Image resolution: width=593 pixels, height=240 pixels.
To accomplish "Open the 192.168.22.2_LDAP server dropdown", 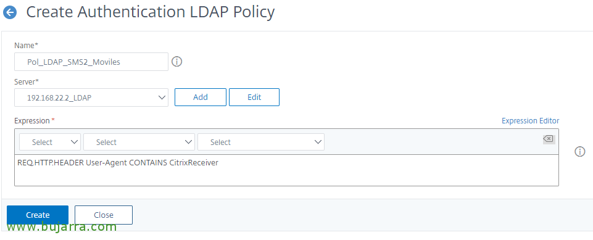I will [91, 97].
